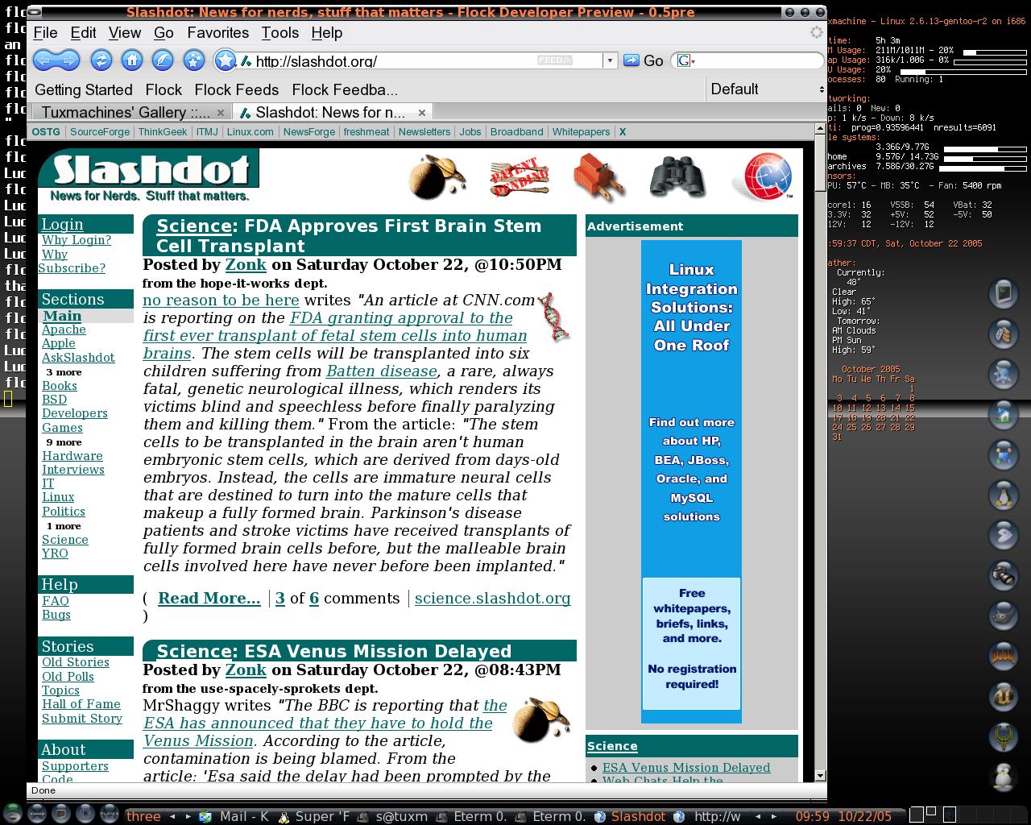Click the XMMS launcher icon in the taskbar

coord(37,815)
